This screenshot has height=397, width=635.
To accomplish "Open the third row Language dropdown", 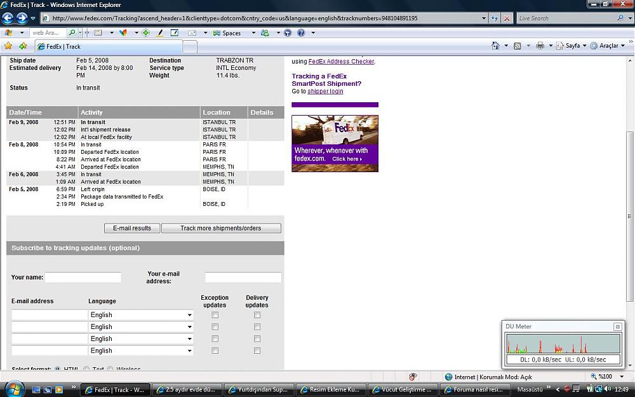I will click(x=140, y=339).
